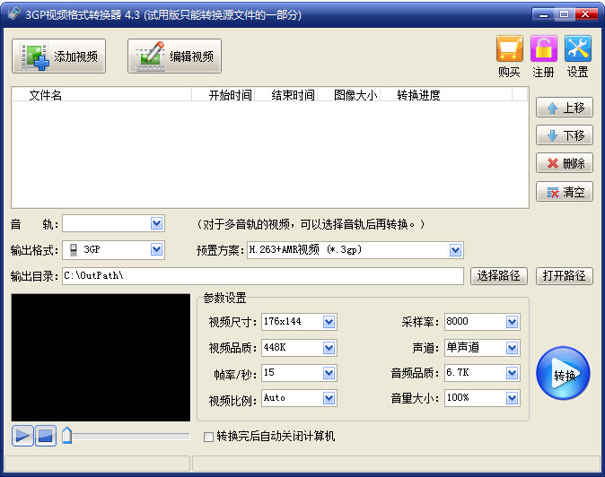Open Settings (设置) wrench icon
Viewport: 605px width, 477px height.
(x=577, y=49)
